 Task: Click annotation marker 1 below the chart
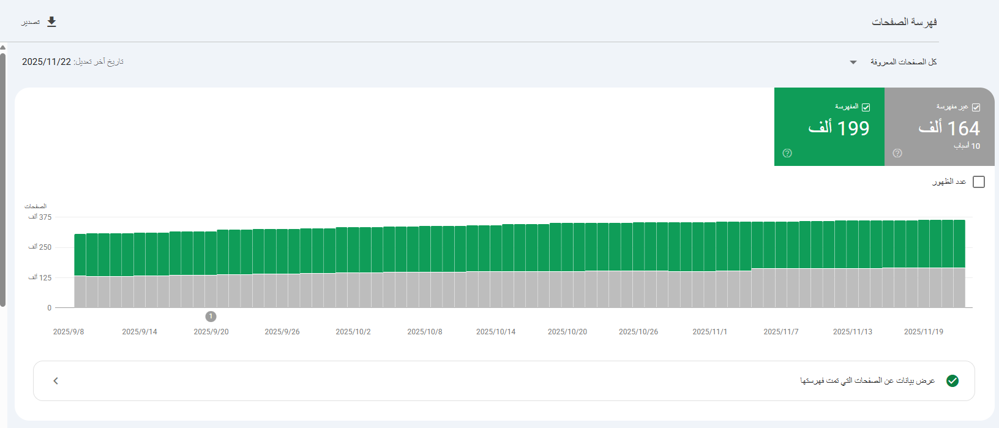pos(211,317)
